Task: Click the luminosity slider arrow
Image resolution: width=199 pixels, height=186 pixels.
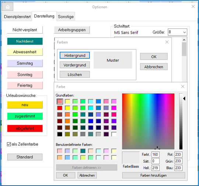Action: pyautogui.click(x=184, y=98)
